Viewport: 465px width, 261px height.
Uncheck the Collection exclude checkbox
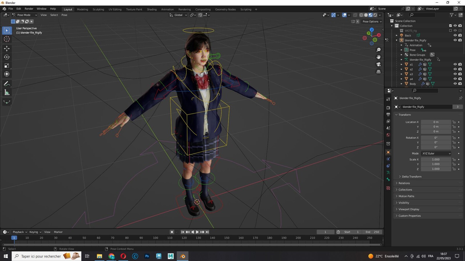pyautogui.click(x=450, y=26)
